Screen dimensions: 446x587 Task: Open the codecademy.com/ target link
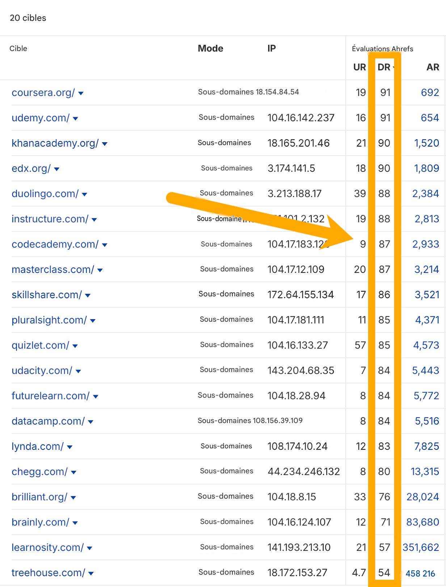click(55, 244)
